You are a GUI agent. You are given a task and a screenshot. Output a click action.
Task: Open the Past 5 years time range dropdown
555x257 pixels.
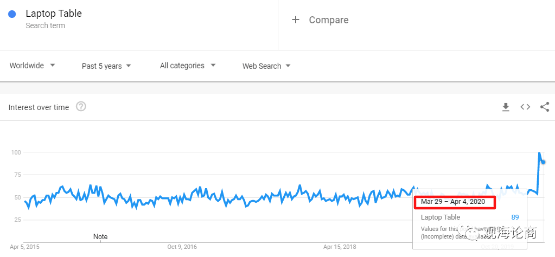tap(106, 66)
